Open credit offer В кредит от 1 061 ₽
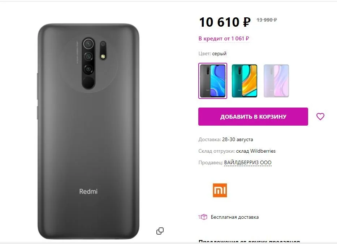337x244 pixels. point(224,39)
